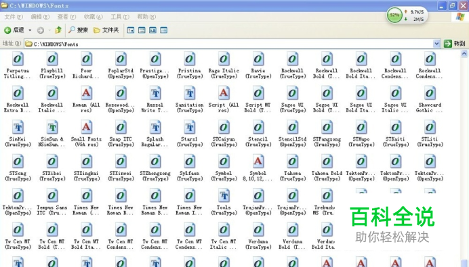Click the 'Rosewood... (OpenType)' file name
Image resolution: width=469 pixels, height=267 pixels.
point(121,107)
